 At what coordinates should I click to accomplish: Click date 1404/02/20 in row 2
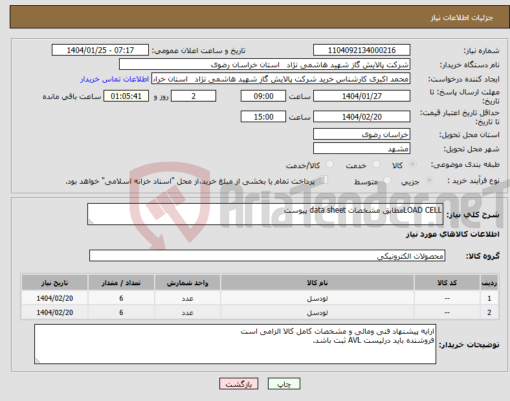[54, 312]
